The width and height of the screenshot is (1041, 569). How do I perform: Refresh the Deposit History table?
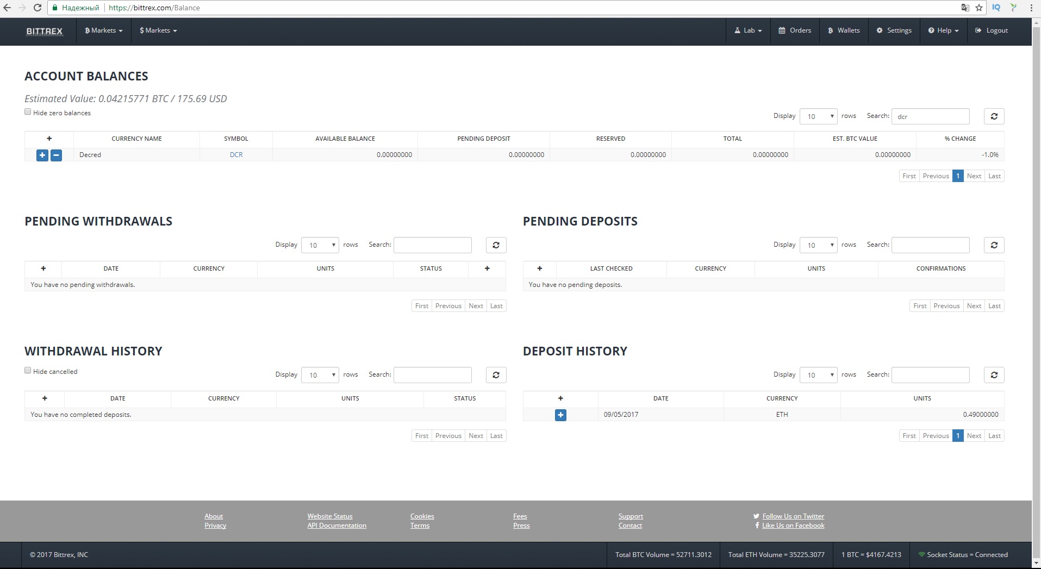point(994,375)
